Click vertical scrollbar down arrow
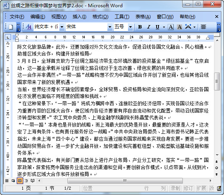224x195 pixels. [x=217, y=155]
